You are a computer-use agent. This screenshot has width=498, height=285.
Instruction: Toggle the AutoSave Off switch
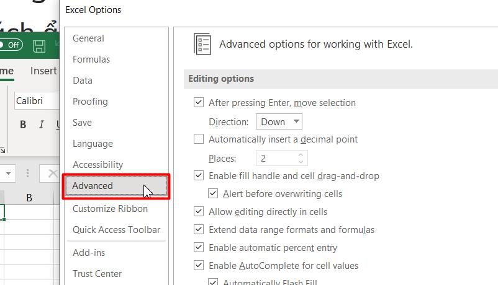click(11, 45)
